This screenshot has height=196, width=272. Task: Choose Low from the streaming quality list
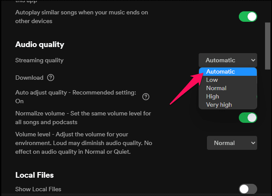pyautogui.click(x=212, y=80)
